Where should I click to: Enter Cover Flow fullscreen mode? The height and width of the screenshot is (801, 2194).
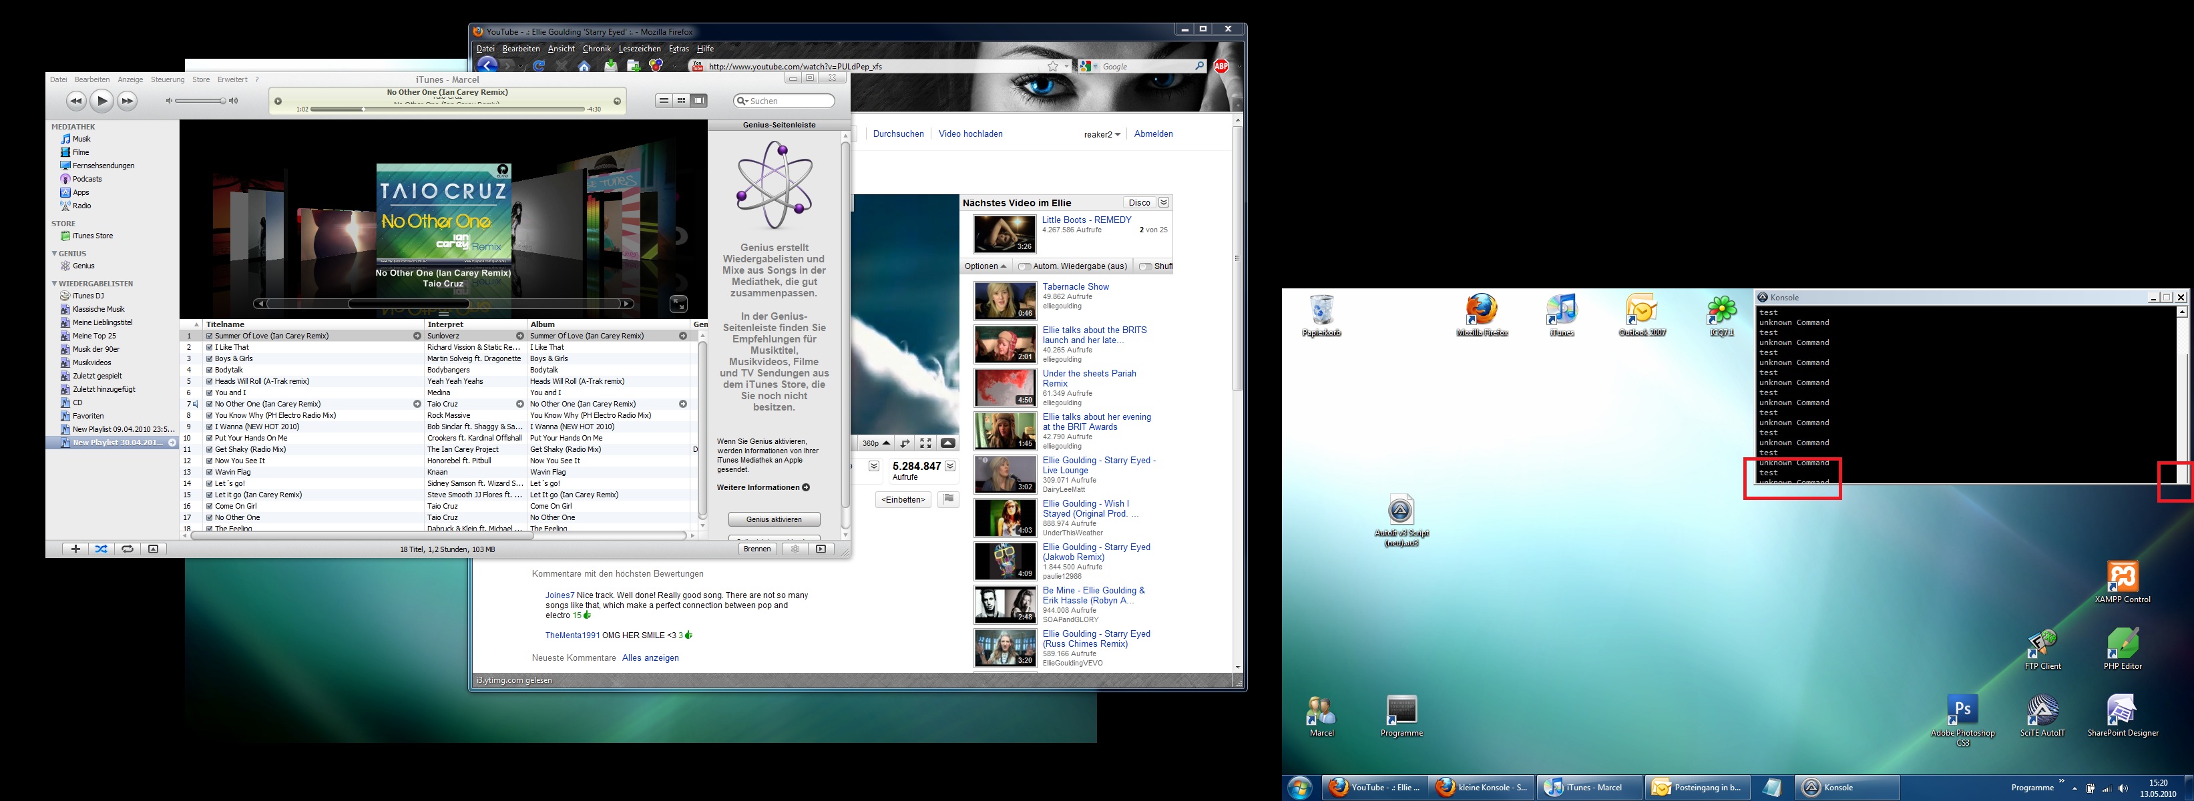click(678, 303)
